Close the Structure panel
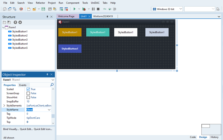Viewport: 223px width, 140px height. 52,17
